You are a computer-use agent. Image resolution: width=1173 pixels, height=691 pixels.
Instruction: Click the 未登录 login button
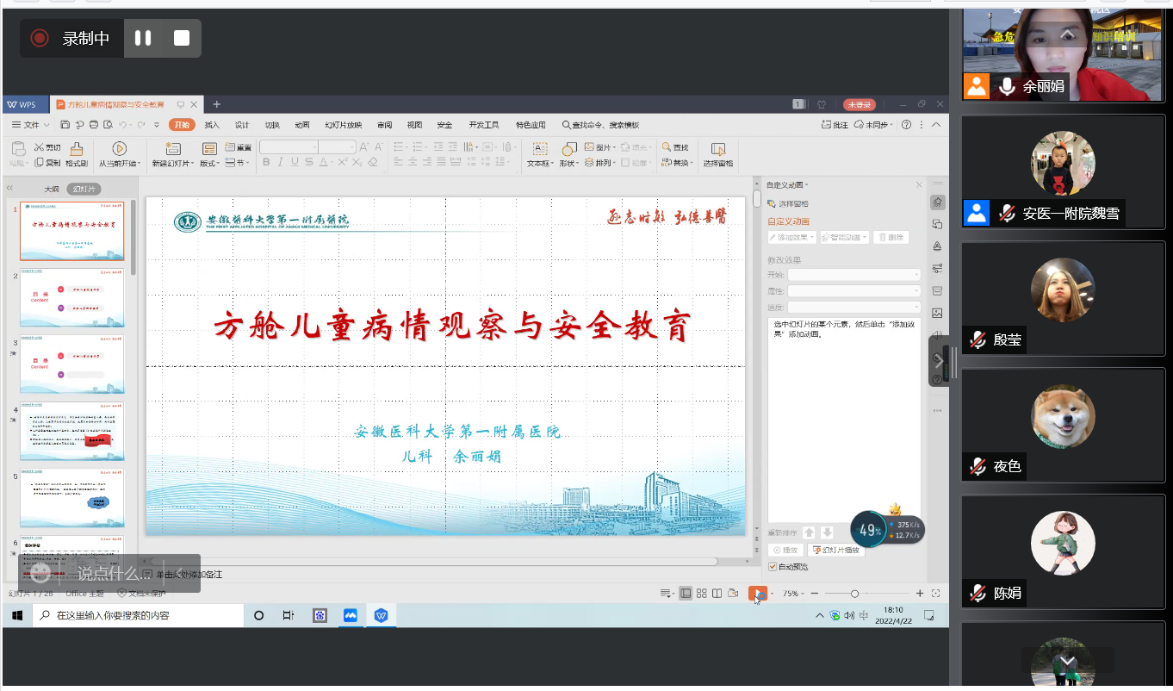tap(859, 104)
